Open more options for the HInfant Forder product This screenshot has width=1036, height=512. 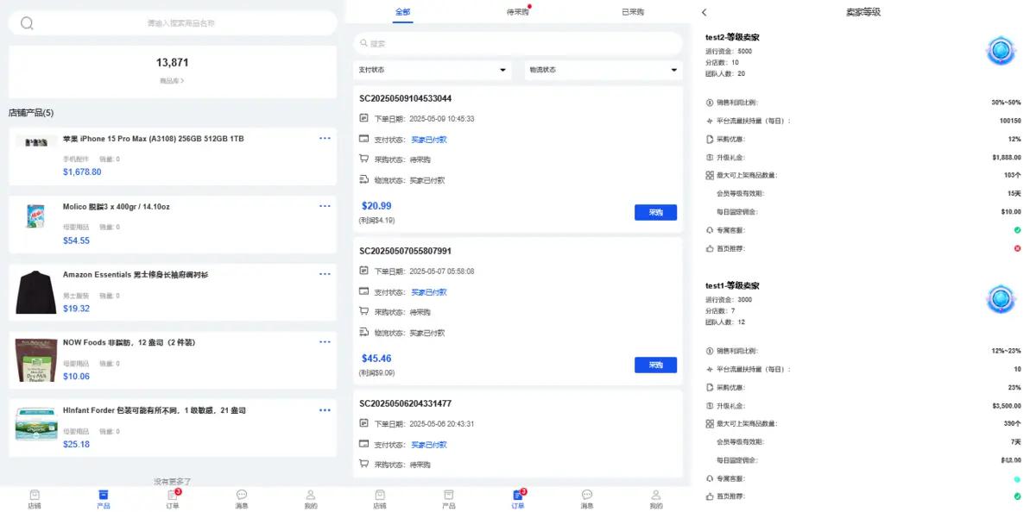(x=325, y=410)
